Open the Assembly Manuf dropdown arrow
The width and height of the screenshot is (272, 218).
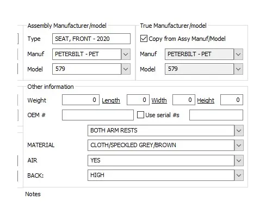(126, 54)
